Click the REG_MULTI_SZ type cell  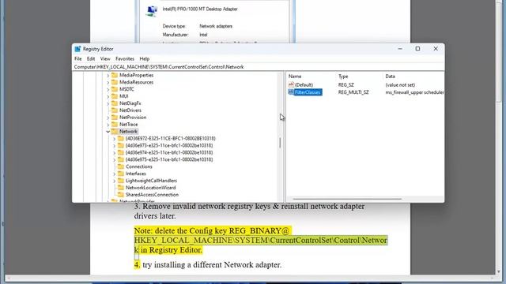tap(353, 92)
